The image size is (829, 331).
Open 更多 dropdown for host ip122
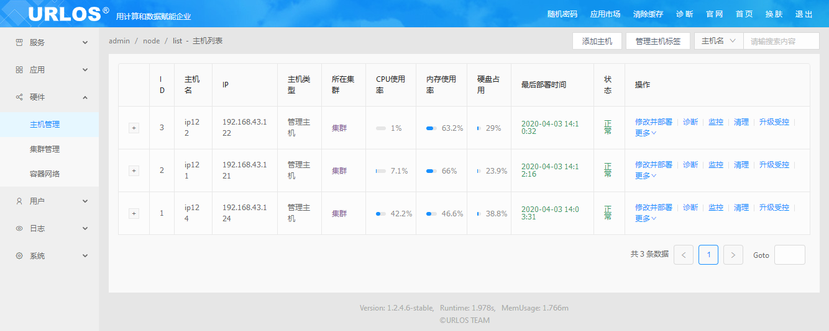click(645, 133)
